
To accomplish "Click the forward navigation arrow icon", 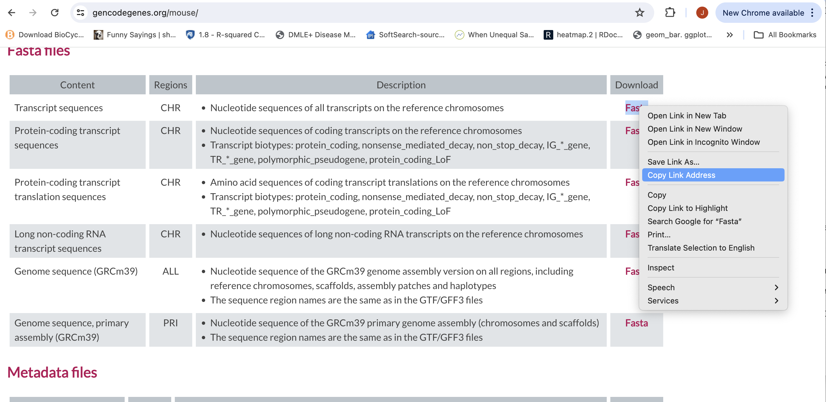I will (33, 13).
